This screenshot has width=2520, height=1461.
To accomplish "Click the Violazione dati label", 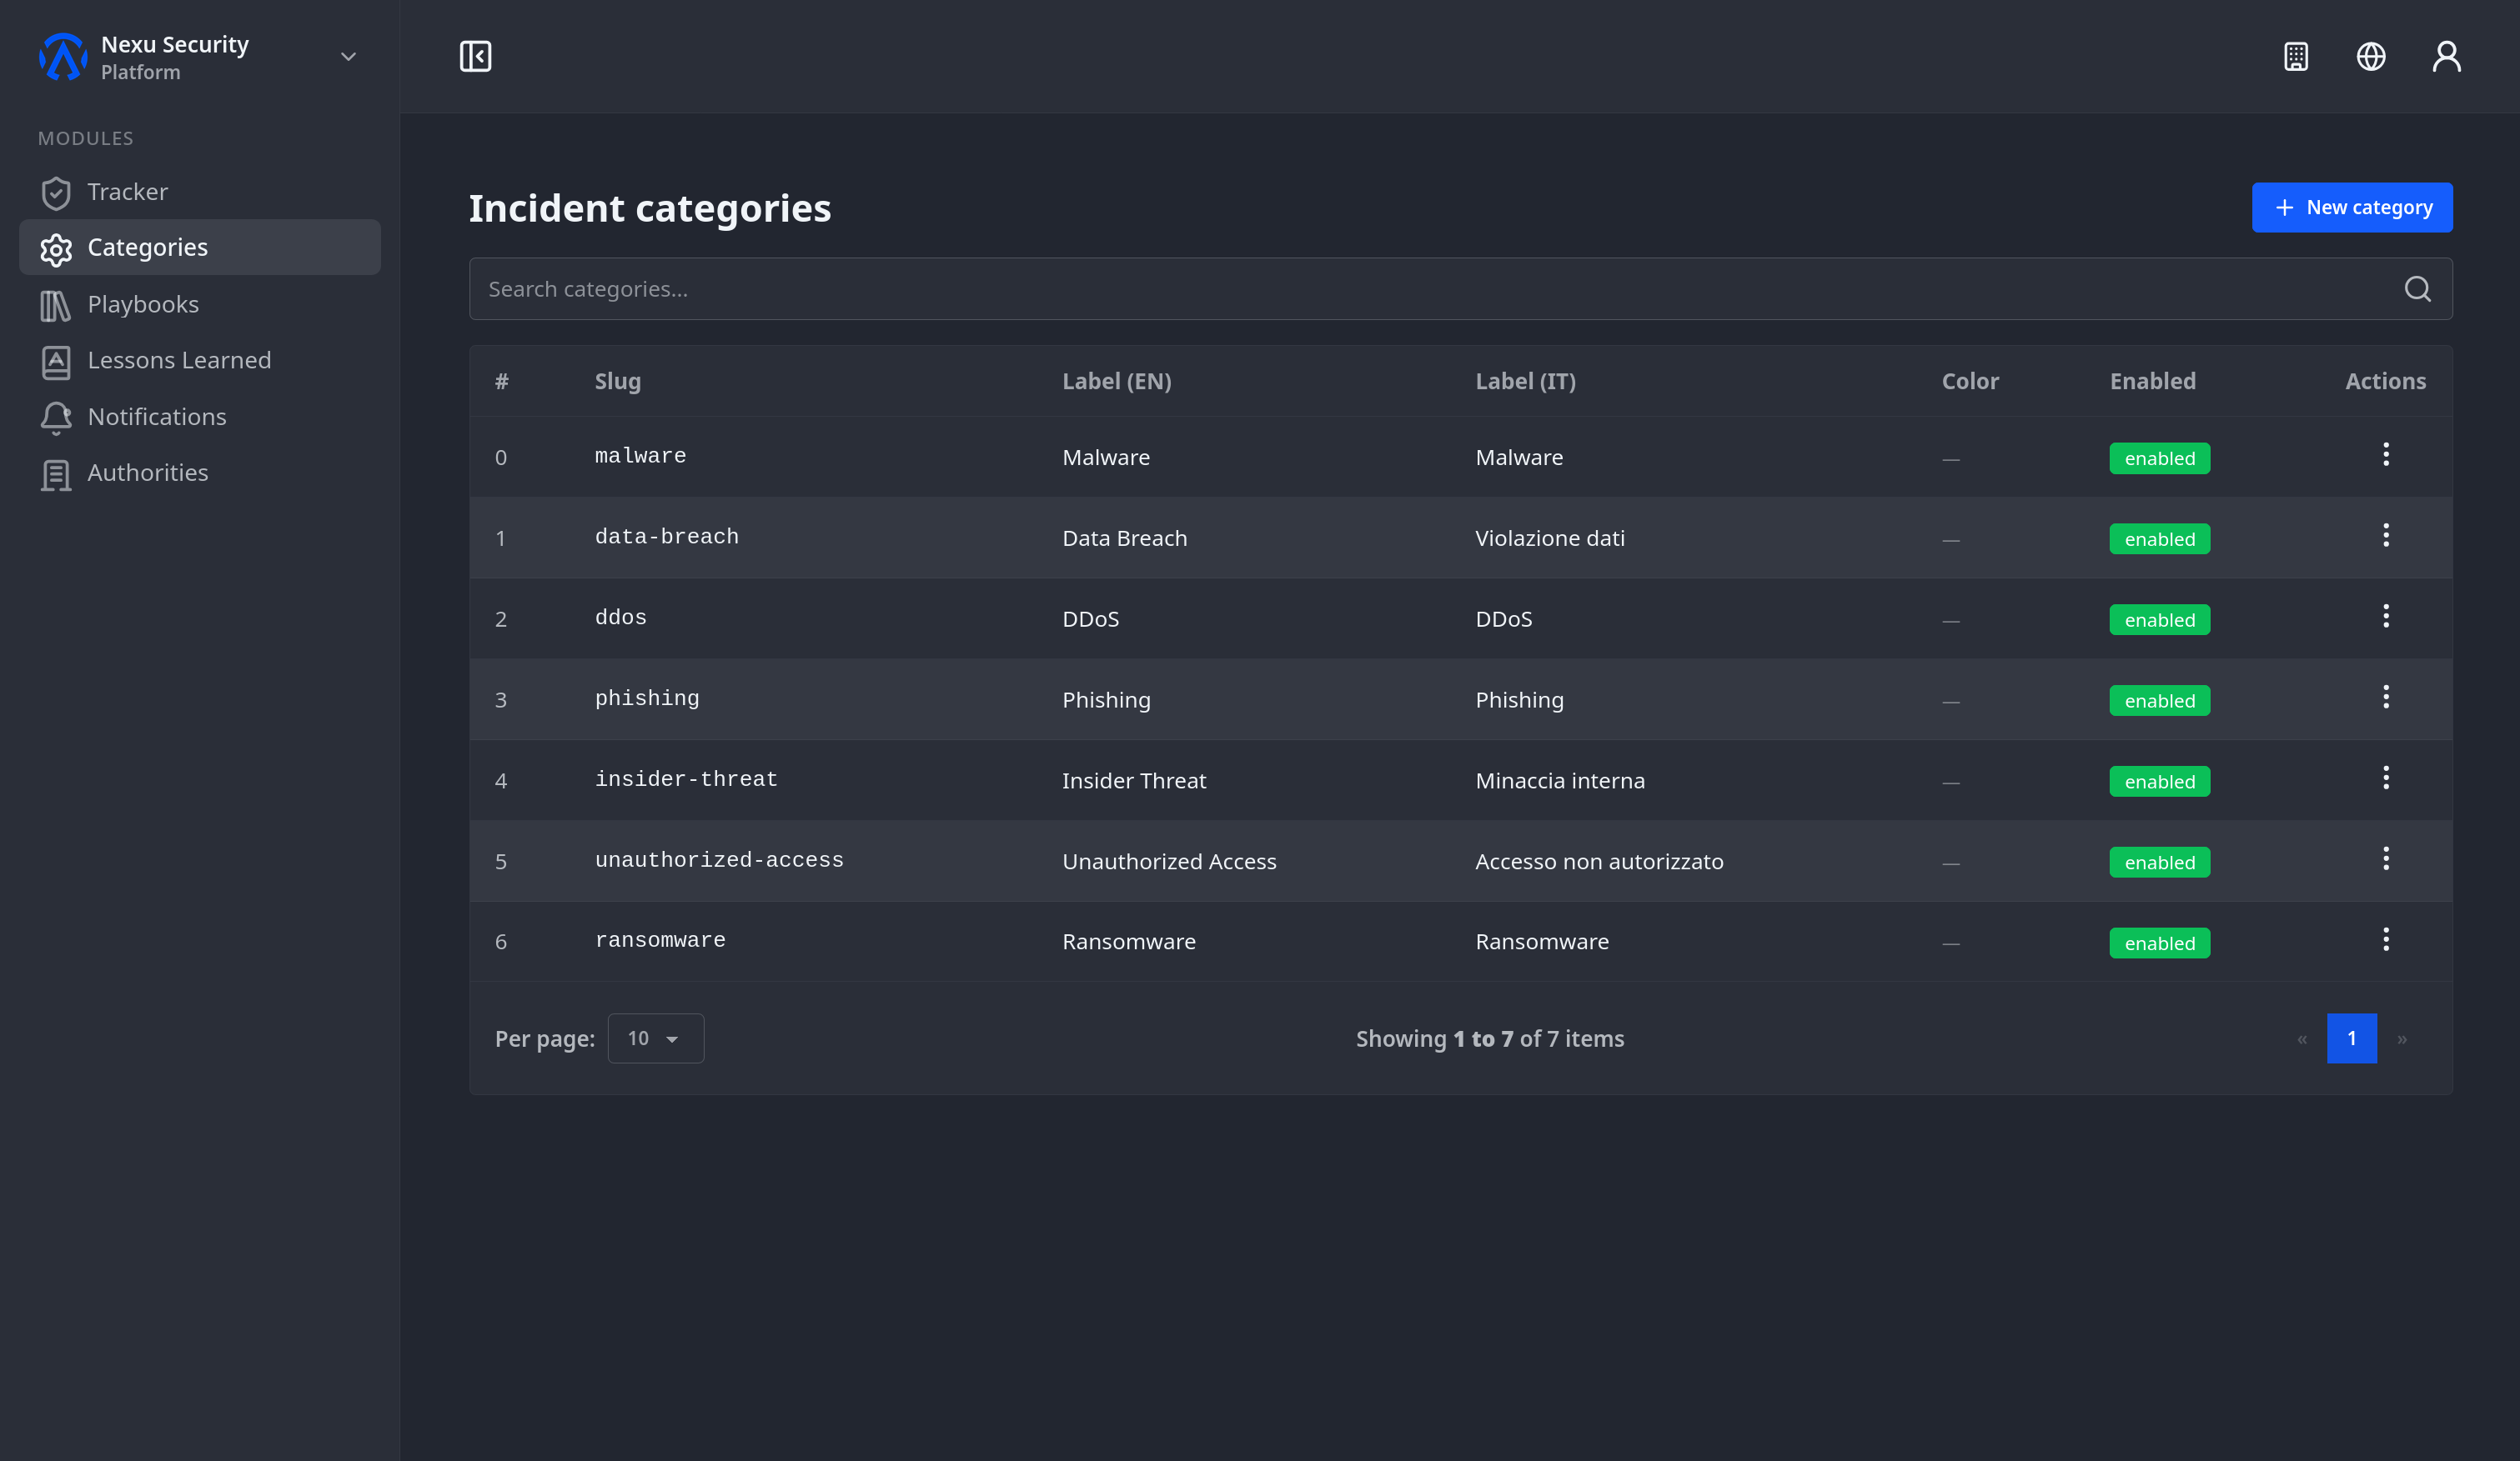I will [x=1550, y=538].
